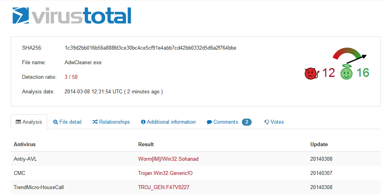Click the green harmless votes number 16
Screen dimensions: 384x195
(x=363, y=73)
